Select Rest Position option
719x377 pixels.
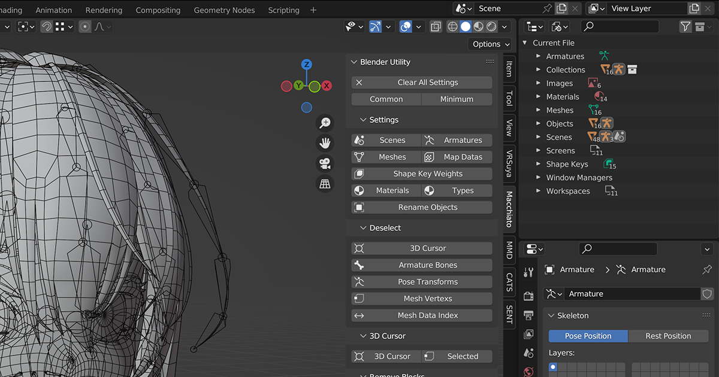[x=668, y=336]
